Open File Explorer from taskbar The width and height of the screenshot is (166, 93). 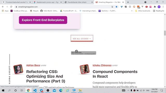tap(80, 90)
